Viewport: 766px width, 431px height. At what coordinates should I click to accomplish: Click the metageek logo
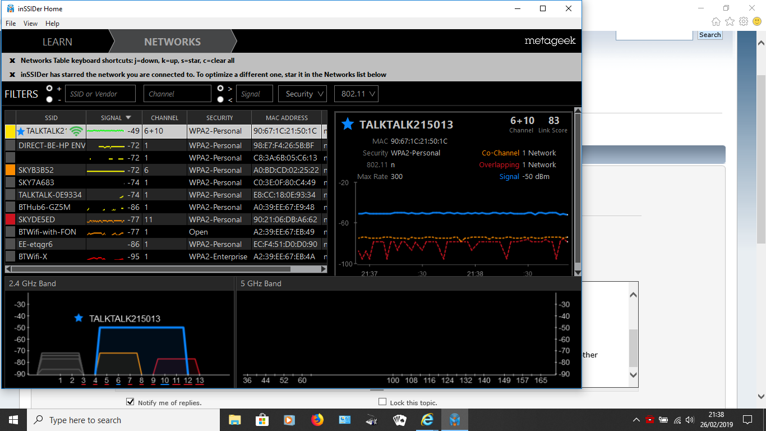550,41
